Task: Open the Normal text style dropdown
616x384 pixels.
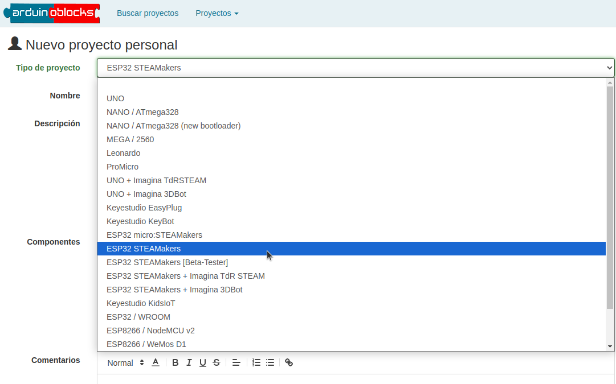Action: (x=126, y=363)
